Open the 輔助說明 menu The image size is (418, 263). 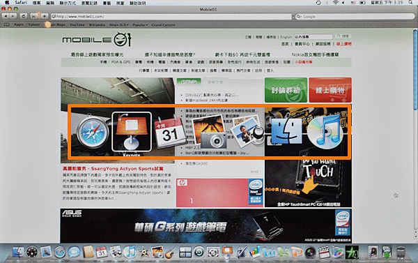(x=137, y=3)
